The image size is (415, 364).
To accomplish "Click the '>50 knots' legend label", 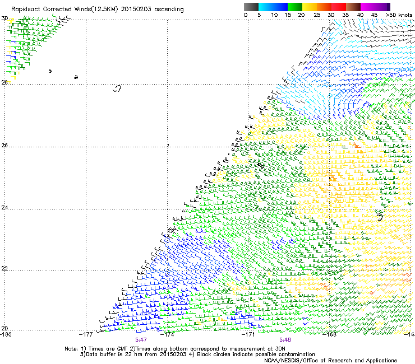I will (399, 15).
